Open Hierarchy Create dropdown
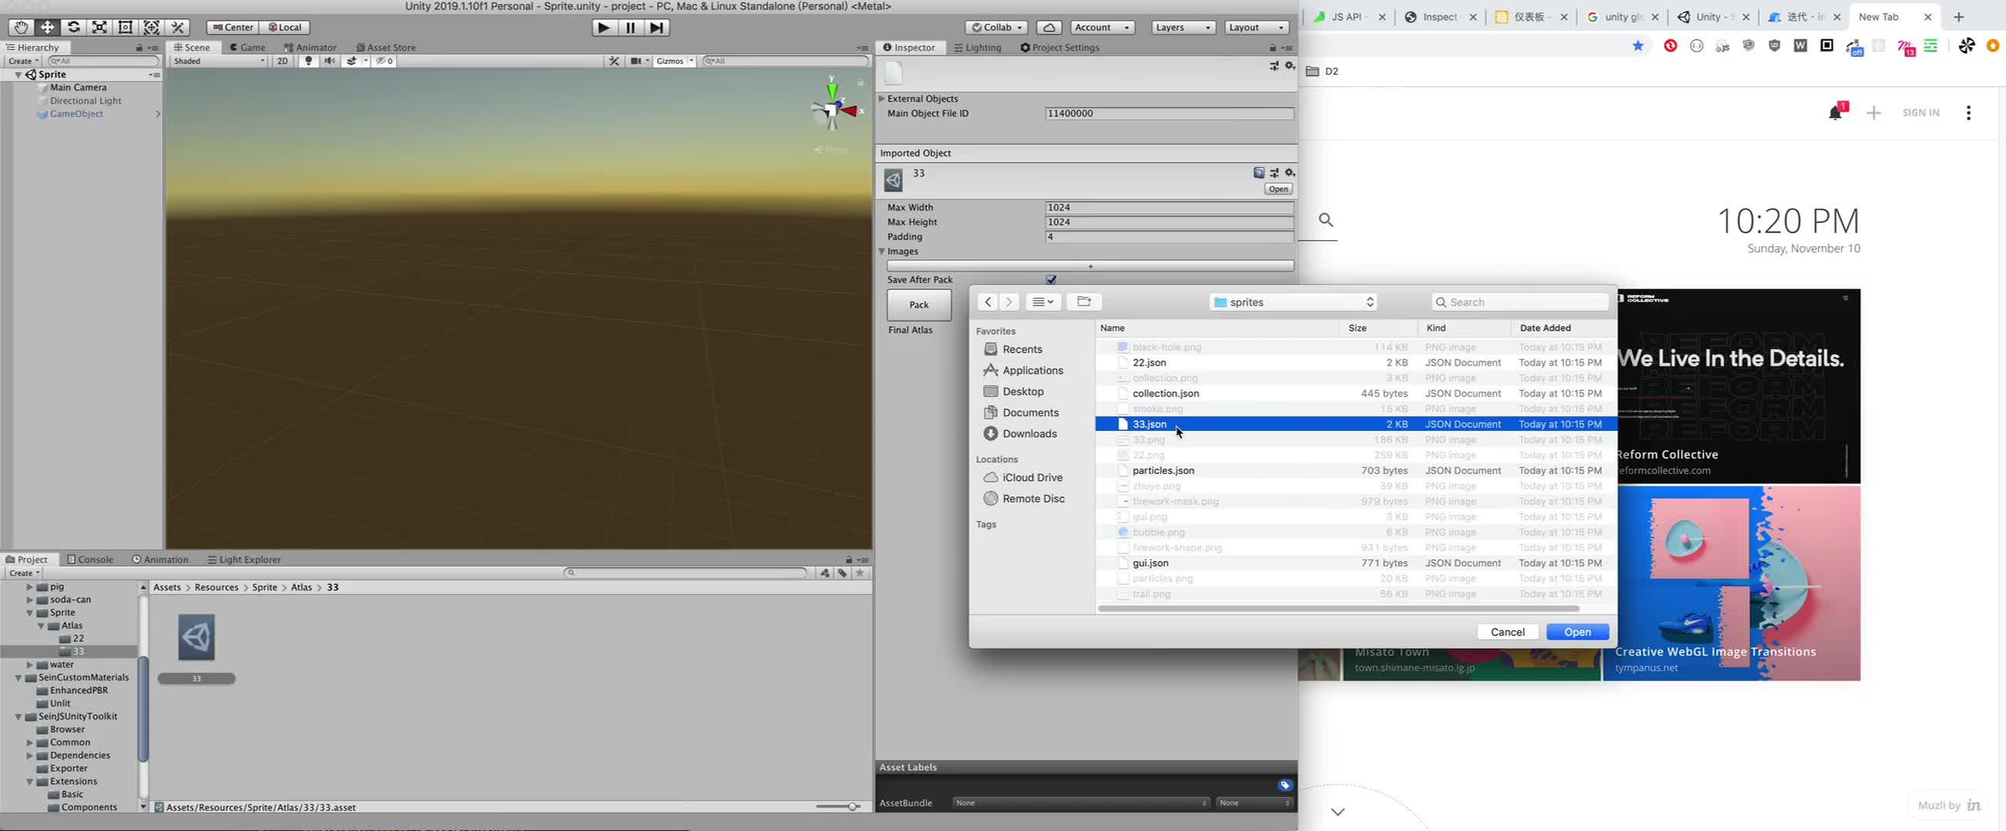The width and height of the screenshot is (2006, 831). click(x=23, y=61)
